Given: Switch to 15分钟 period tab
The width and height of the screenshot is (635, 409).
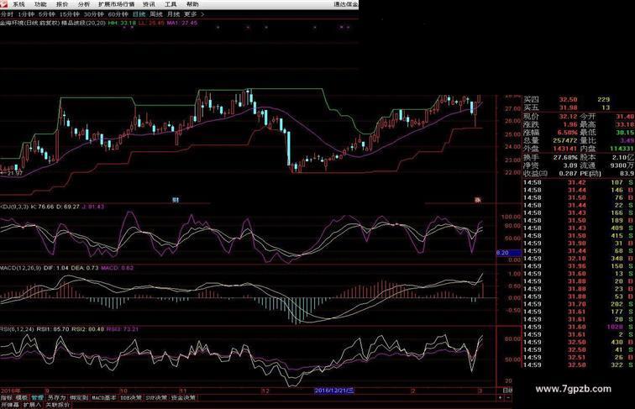Looking at the screenshot, I should (x=69, y=14).
